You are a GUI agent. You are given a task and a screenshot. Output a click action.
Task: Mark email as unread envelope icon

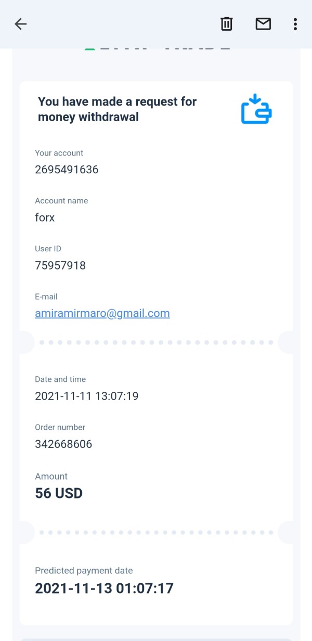[263, 24]
